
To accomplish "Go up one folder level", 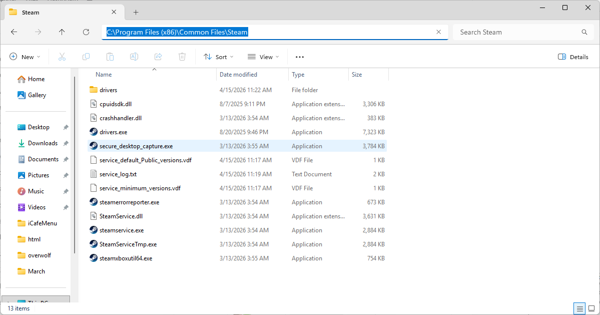I will pyautogui.click(x=62, y=32).
